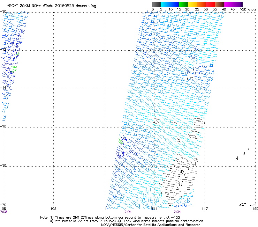This screenshot has height=227, width=258.
Task: Click the longitude label '105'
Action: tap(3, 209)
